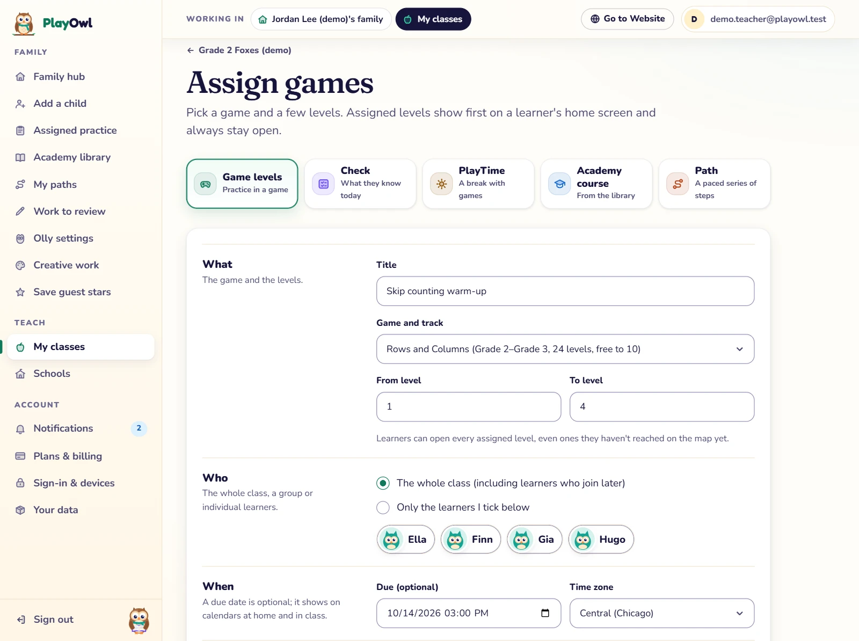Click the From level input
Image resolution: width=859 pixels, height=641 pixels.
tap(469, 407)
